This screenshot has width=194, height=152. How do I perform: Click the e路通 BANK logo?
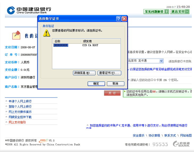(181, 144)
